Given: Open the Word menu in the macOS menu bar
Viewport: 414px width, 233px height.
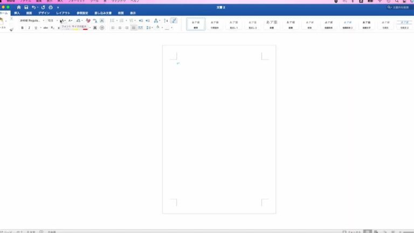Looking at the screenshot, I should (x=11, y=1).
